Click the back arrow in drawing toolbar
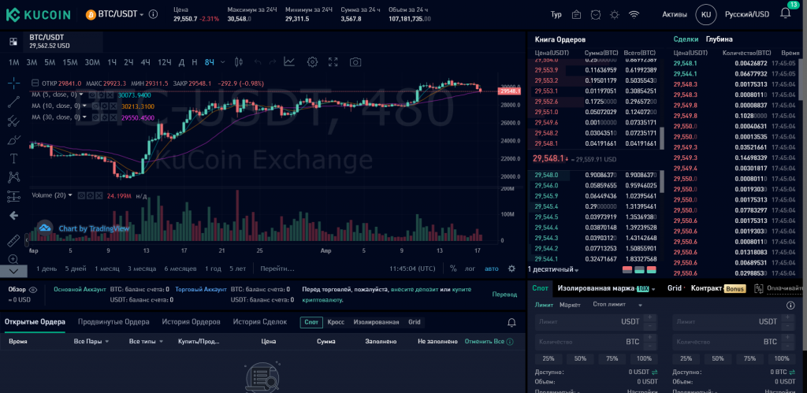 [14, 216]
